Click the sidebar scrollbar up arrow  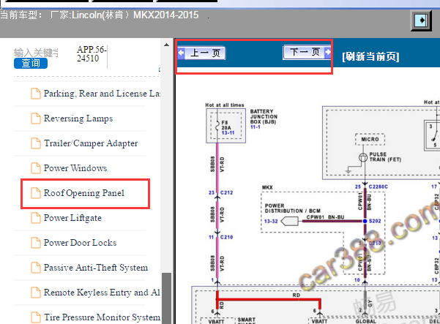coord(166,45)
